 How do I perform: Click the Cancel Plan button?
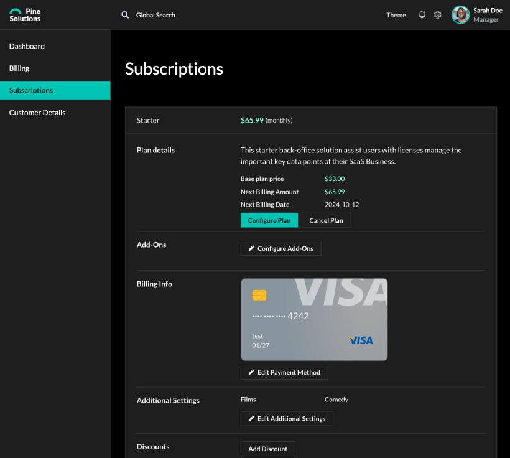(326, 220)
